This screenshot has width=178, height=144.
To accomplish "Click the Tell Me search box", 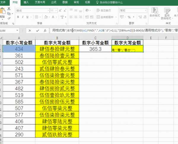I will pos(109,2).
